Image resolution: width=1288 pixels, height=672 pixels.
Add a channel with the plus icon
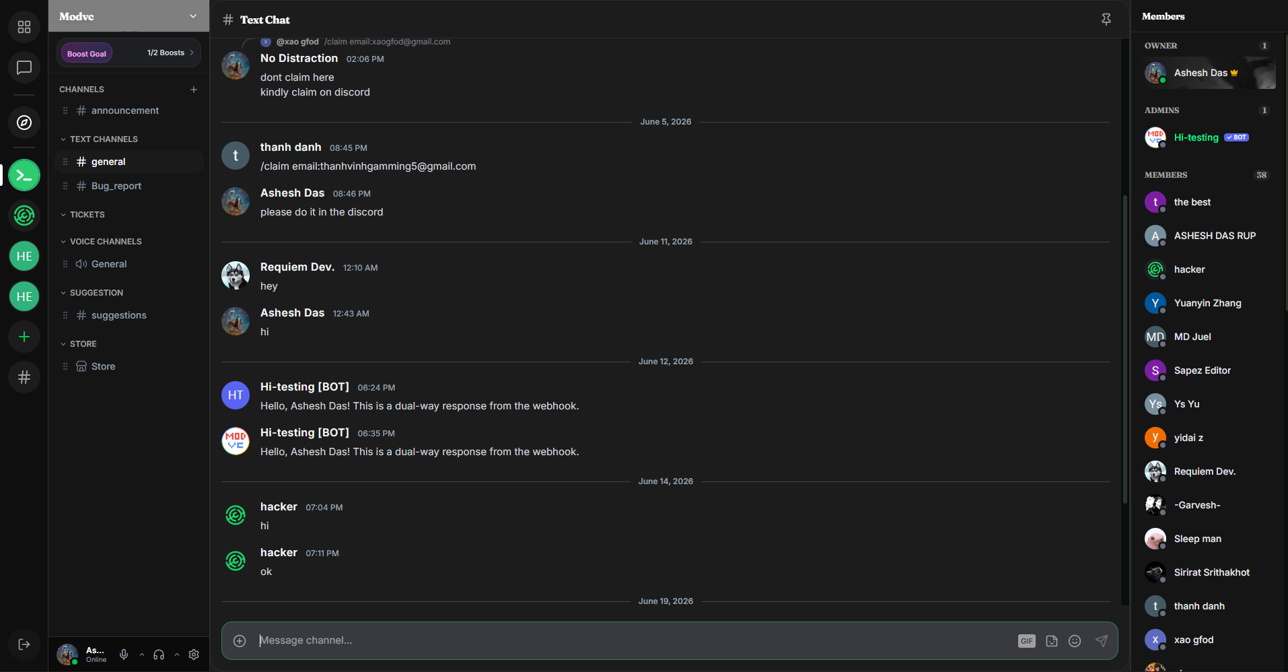coord(194,90)
